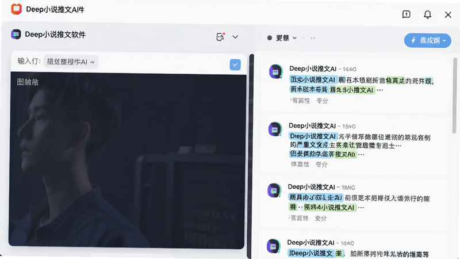Click the first action link under the second message
This screenshot has width=460, height=259.
[x=300, y=165]
